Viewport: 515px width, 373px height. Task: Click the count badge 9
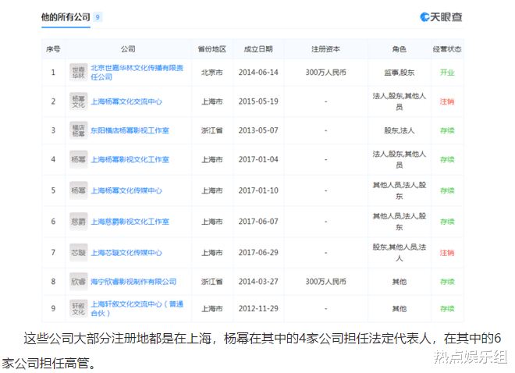coord(98,17)
